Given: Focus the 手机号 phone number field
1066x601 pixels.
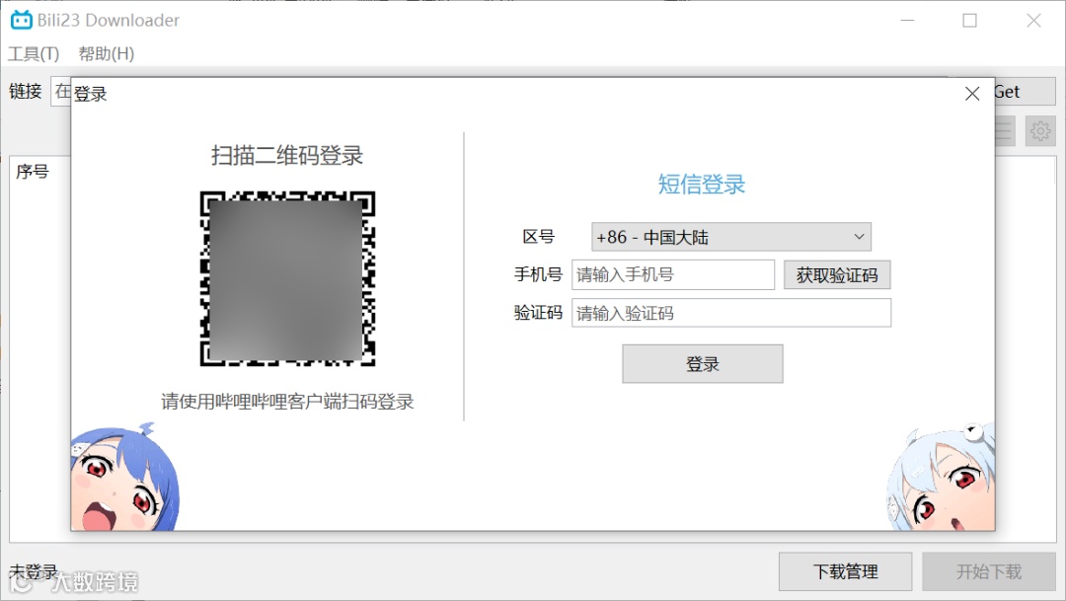Looking at the screenshot, I should (x=672, y=274).
